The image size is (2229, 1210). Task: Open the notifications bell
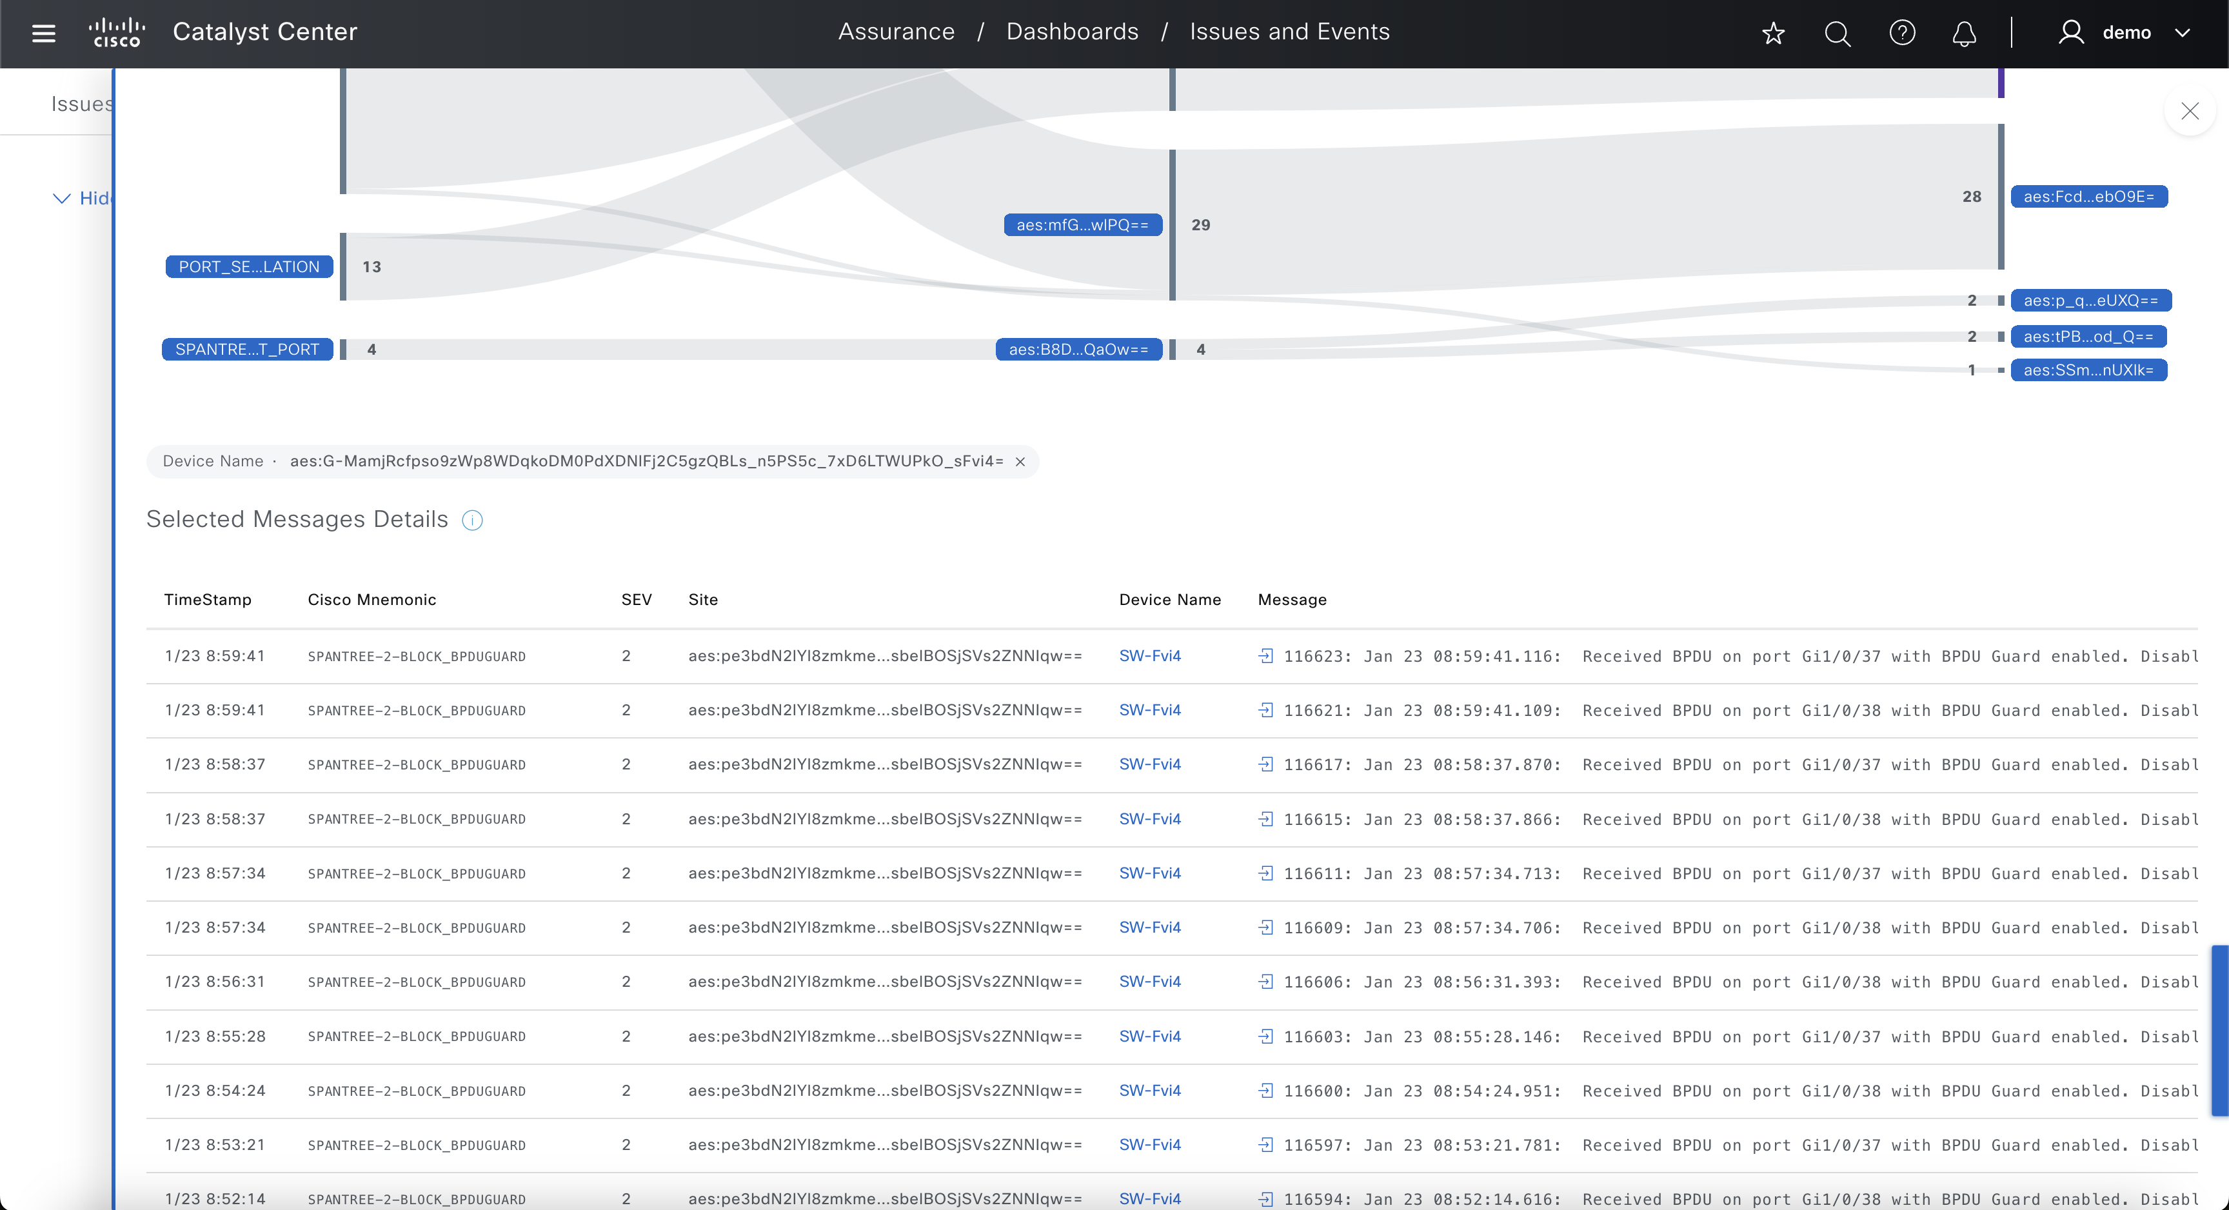[1964, 33]
